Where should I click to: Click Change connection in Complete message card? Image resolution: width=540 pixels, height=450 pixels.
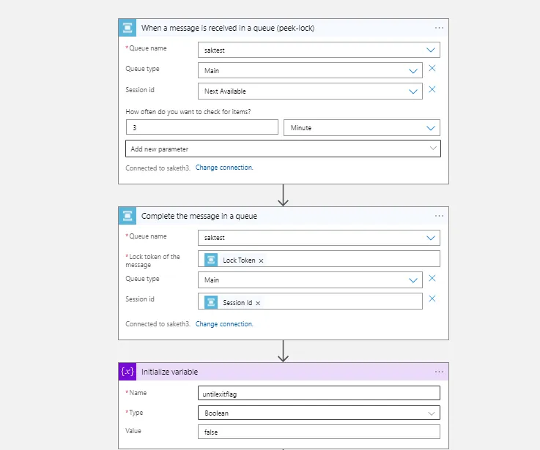click(224, 324)
